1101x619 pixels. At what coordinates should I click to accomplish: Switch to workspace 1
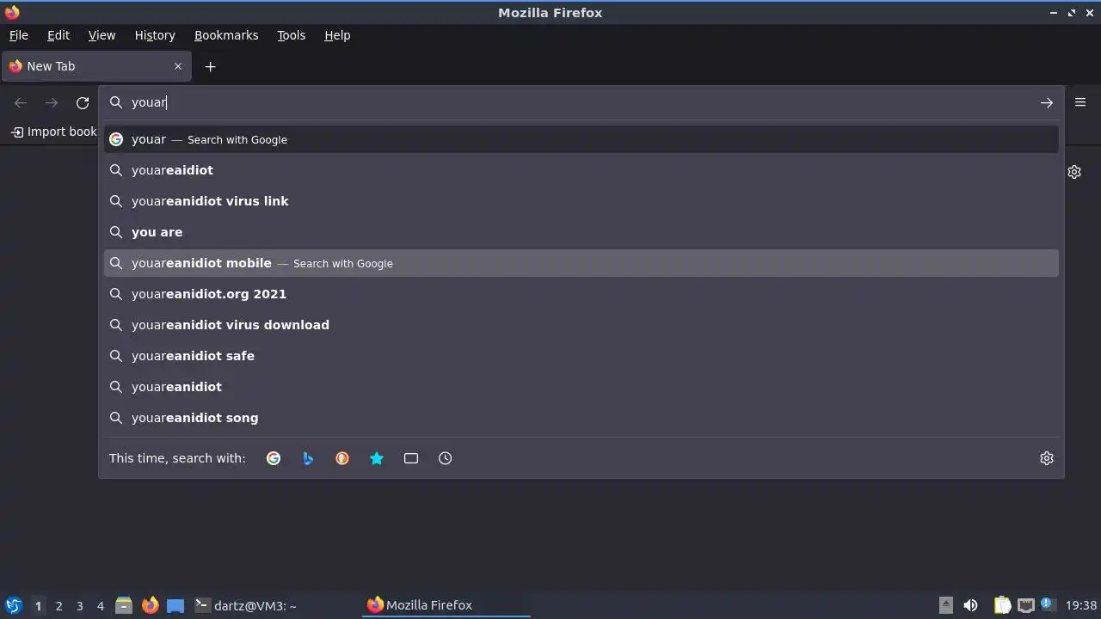coord(38,606)
